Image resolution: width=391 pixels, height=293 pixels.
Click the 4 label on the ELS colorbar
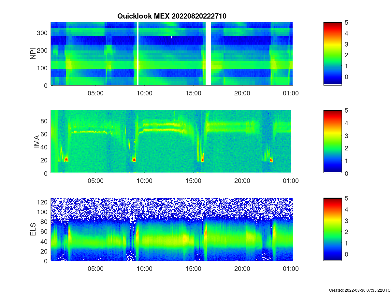click(347, 209)
